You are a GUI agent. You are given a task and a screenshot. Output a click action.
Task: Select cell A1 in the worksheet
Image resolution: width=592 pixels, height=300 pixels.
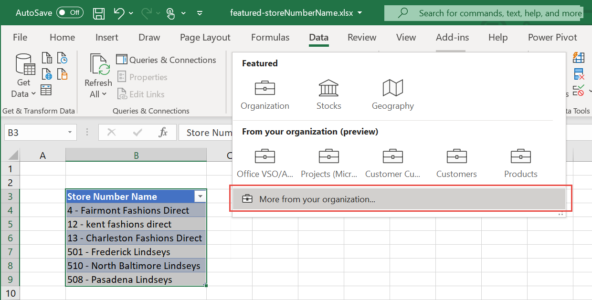coord(42,168)
